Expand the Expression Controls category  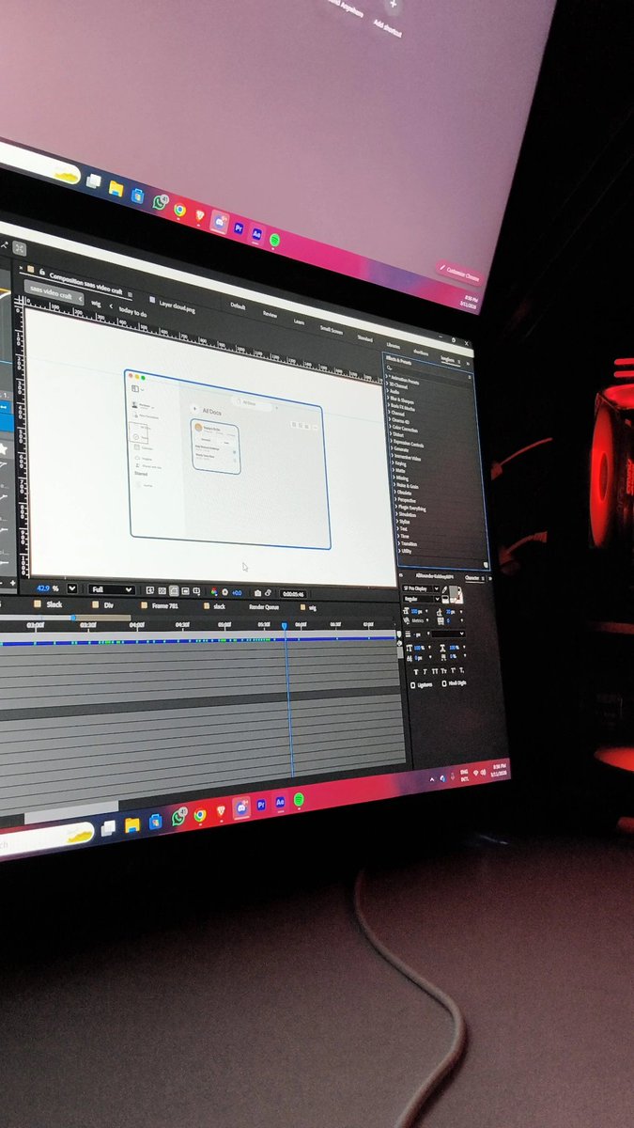(x=392, y=442)
